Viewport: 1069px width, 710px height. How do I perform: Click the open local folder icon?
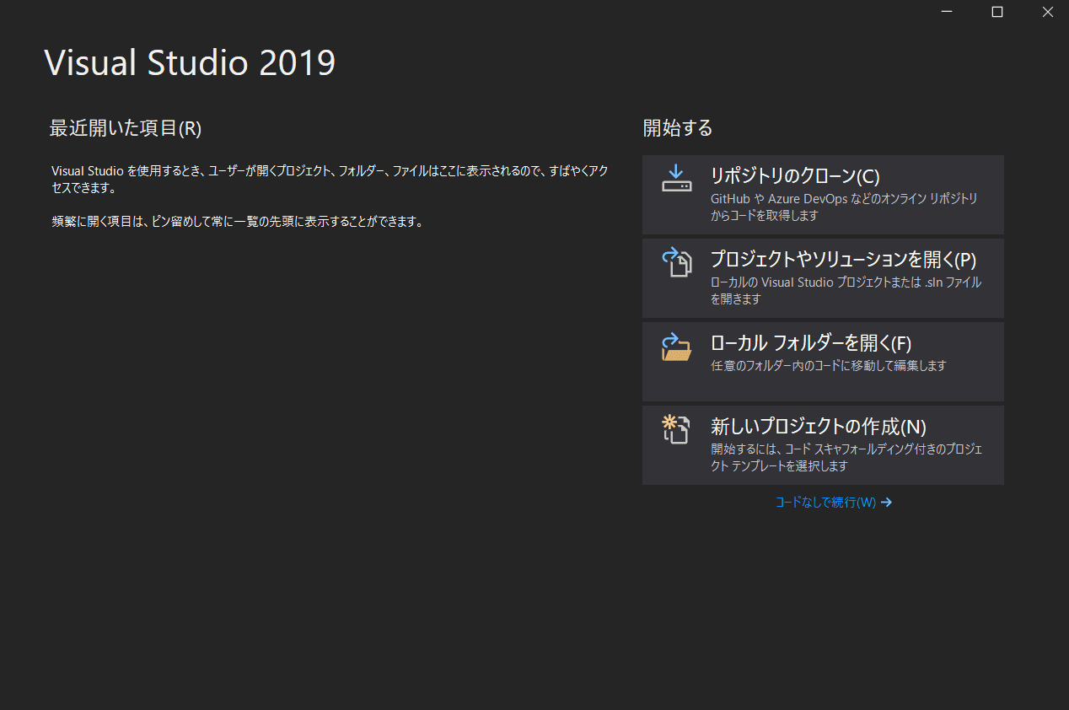pyautogui.click(x=676, y=346)
